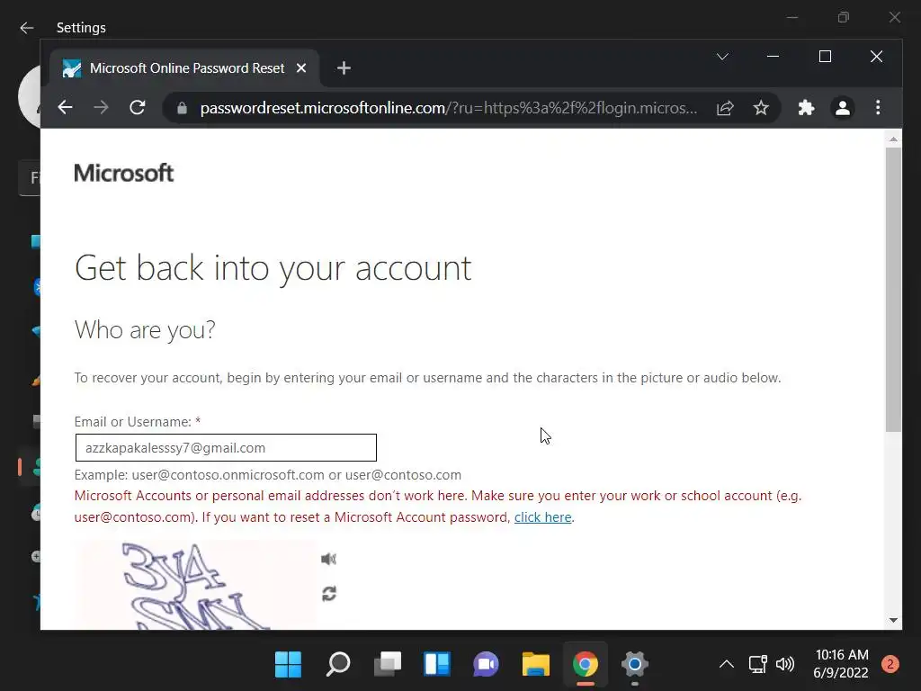The height and width of the screenshot is (691, 921).
Task: Click the scrollbar down arrow
Action: [893, 621]
